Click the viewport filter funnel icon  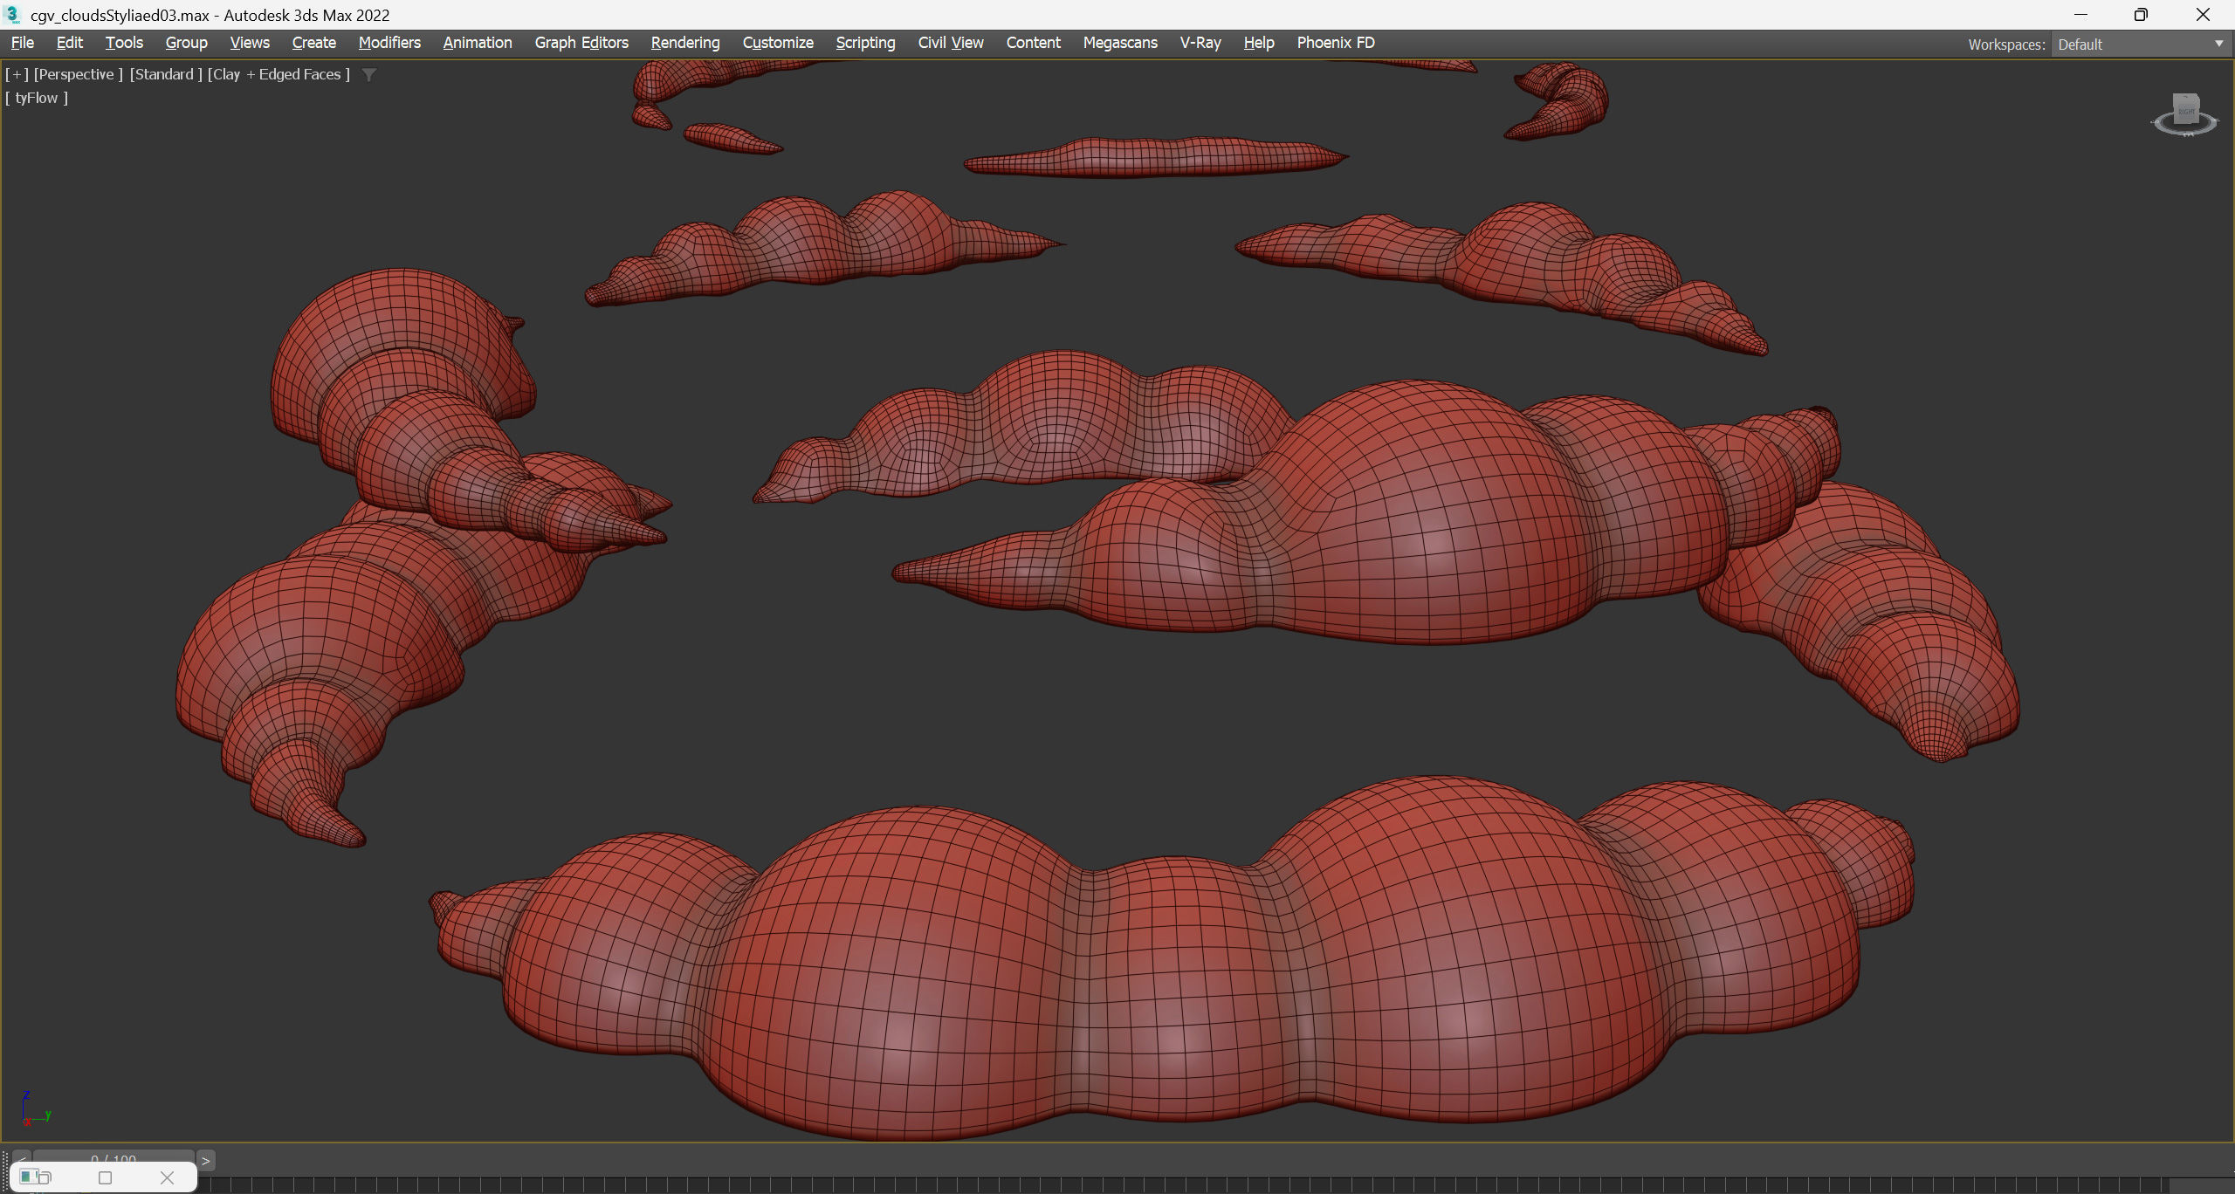(x=369, y=75)
